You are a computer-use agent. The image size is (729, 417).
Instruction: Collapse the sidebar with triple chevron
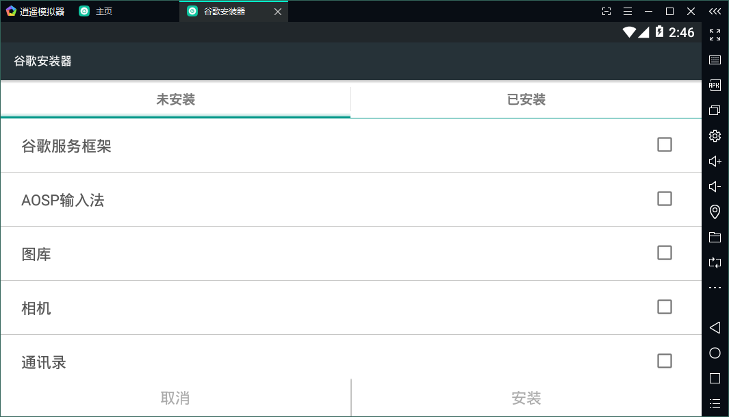pos(715,11)
